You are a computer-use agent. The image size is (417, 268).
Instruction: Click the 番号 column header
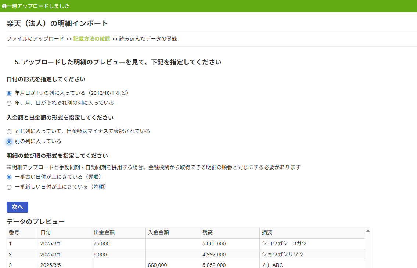(x=14, y=233)
